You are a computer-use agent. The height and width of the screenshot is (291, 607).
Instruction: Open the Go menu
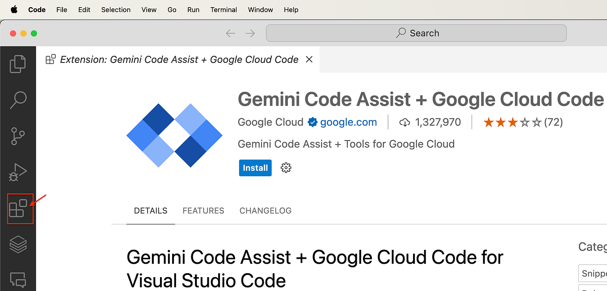[172, 9]
